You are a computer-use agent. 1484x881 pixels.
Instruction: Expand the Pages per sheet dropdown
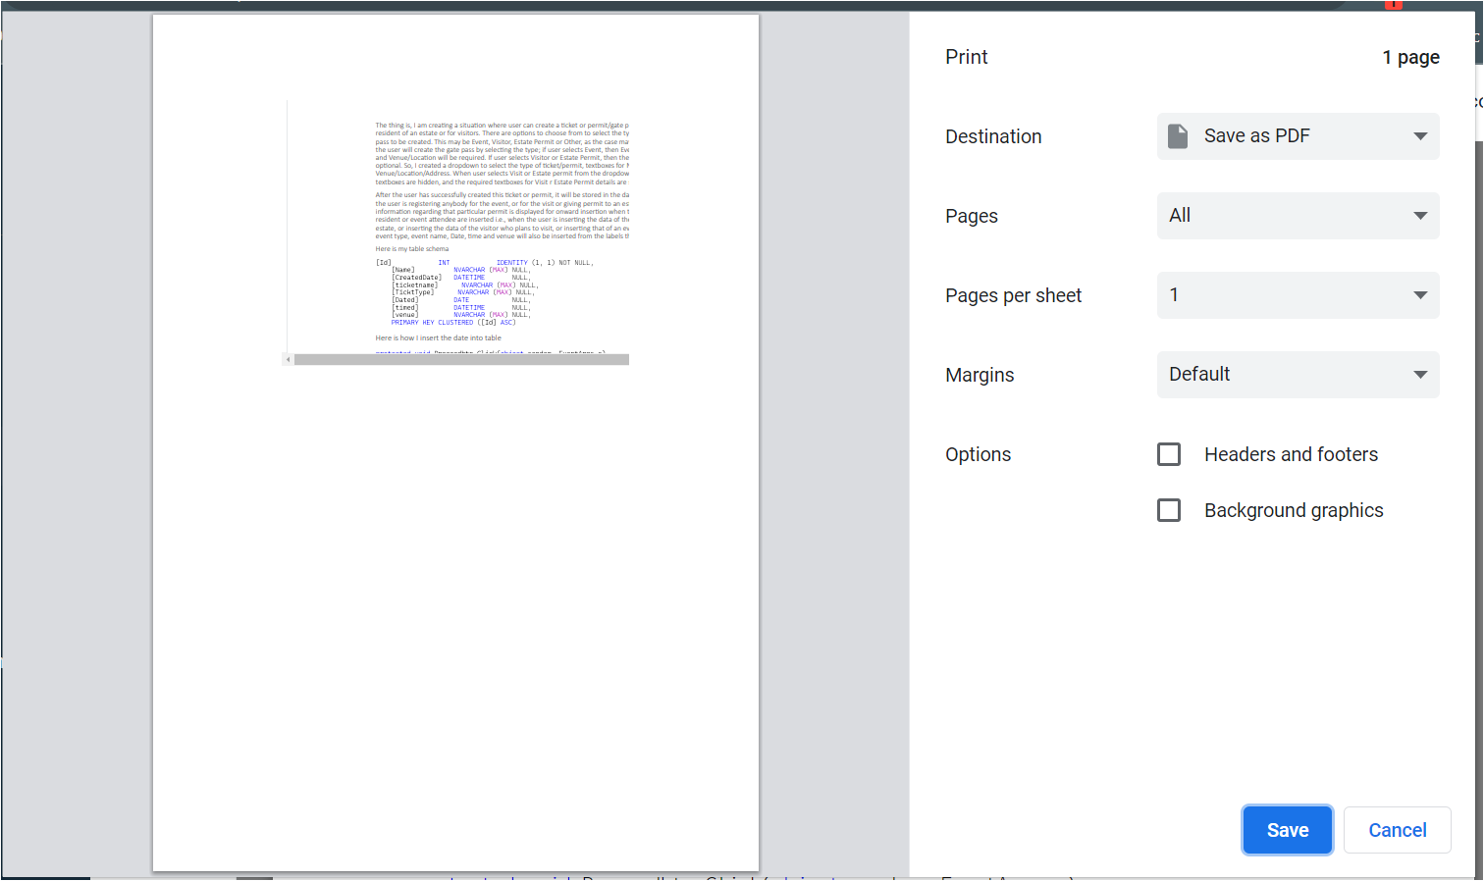point(1298,295)
